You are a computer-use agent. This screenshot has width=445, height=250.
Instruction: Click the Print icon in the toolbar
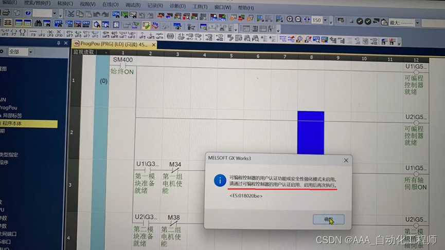(x=6, y=12)
